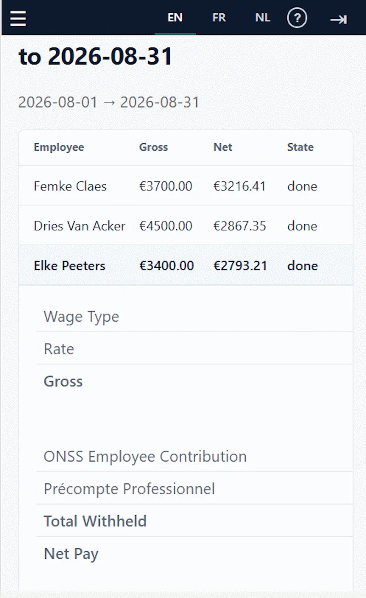Select the State column header
366x598 pixels.
pos(301,147)
